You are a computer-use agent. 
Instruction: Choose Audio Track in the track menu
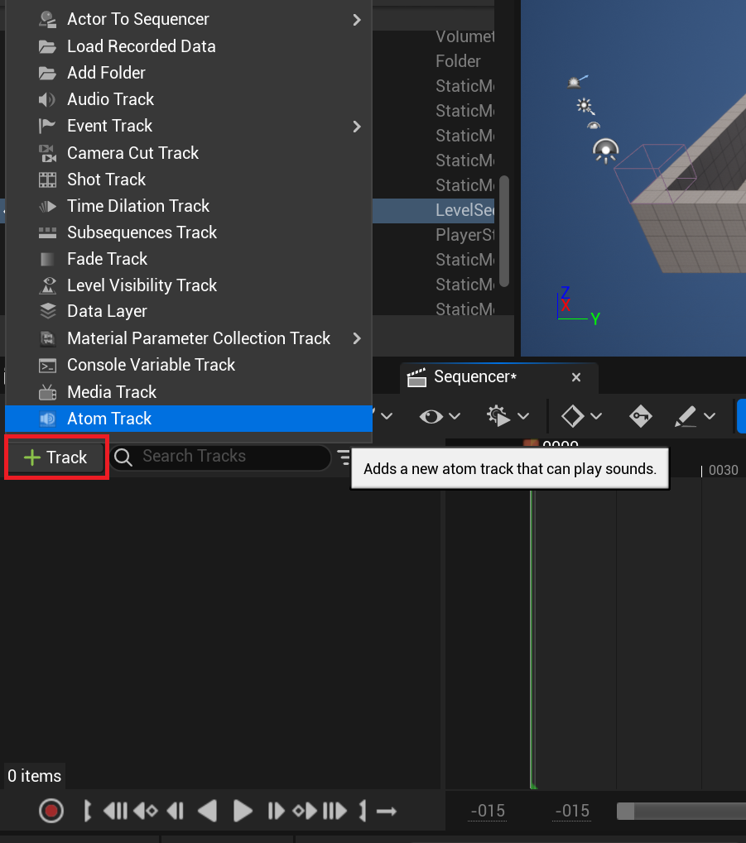coord(110,99)
